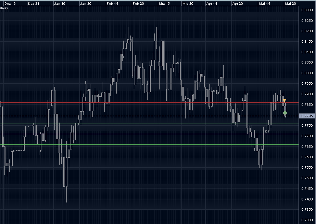Click the 0.7350 price axis label
Screen dimensions: 316x224
[307, 210]
